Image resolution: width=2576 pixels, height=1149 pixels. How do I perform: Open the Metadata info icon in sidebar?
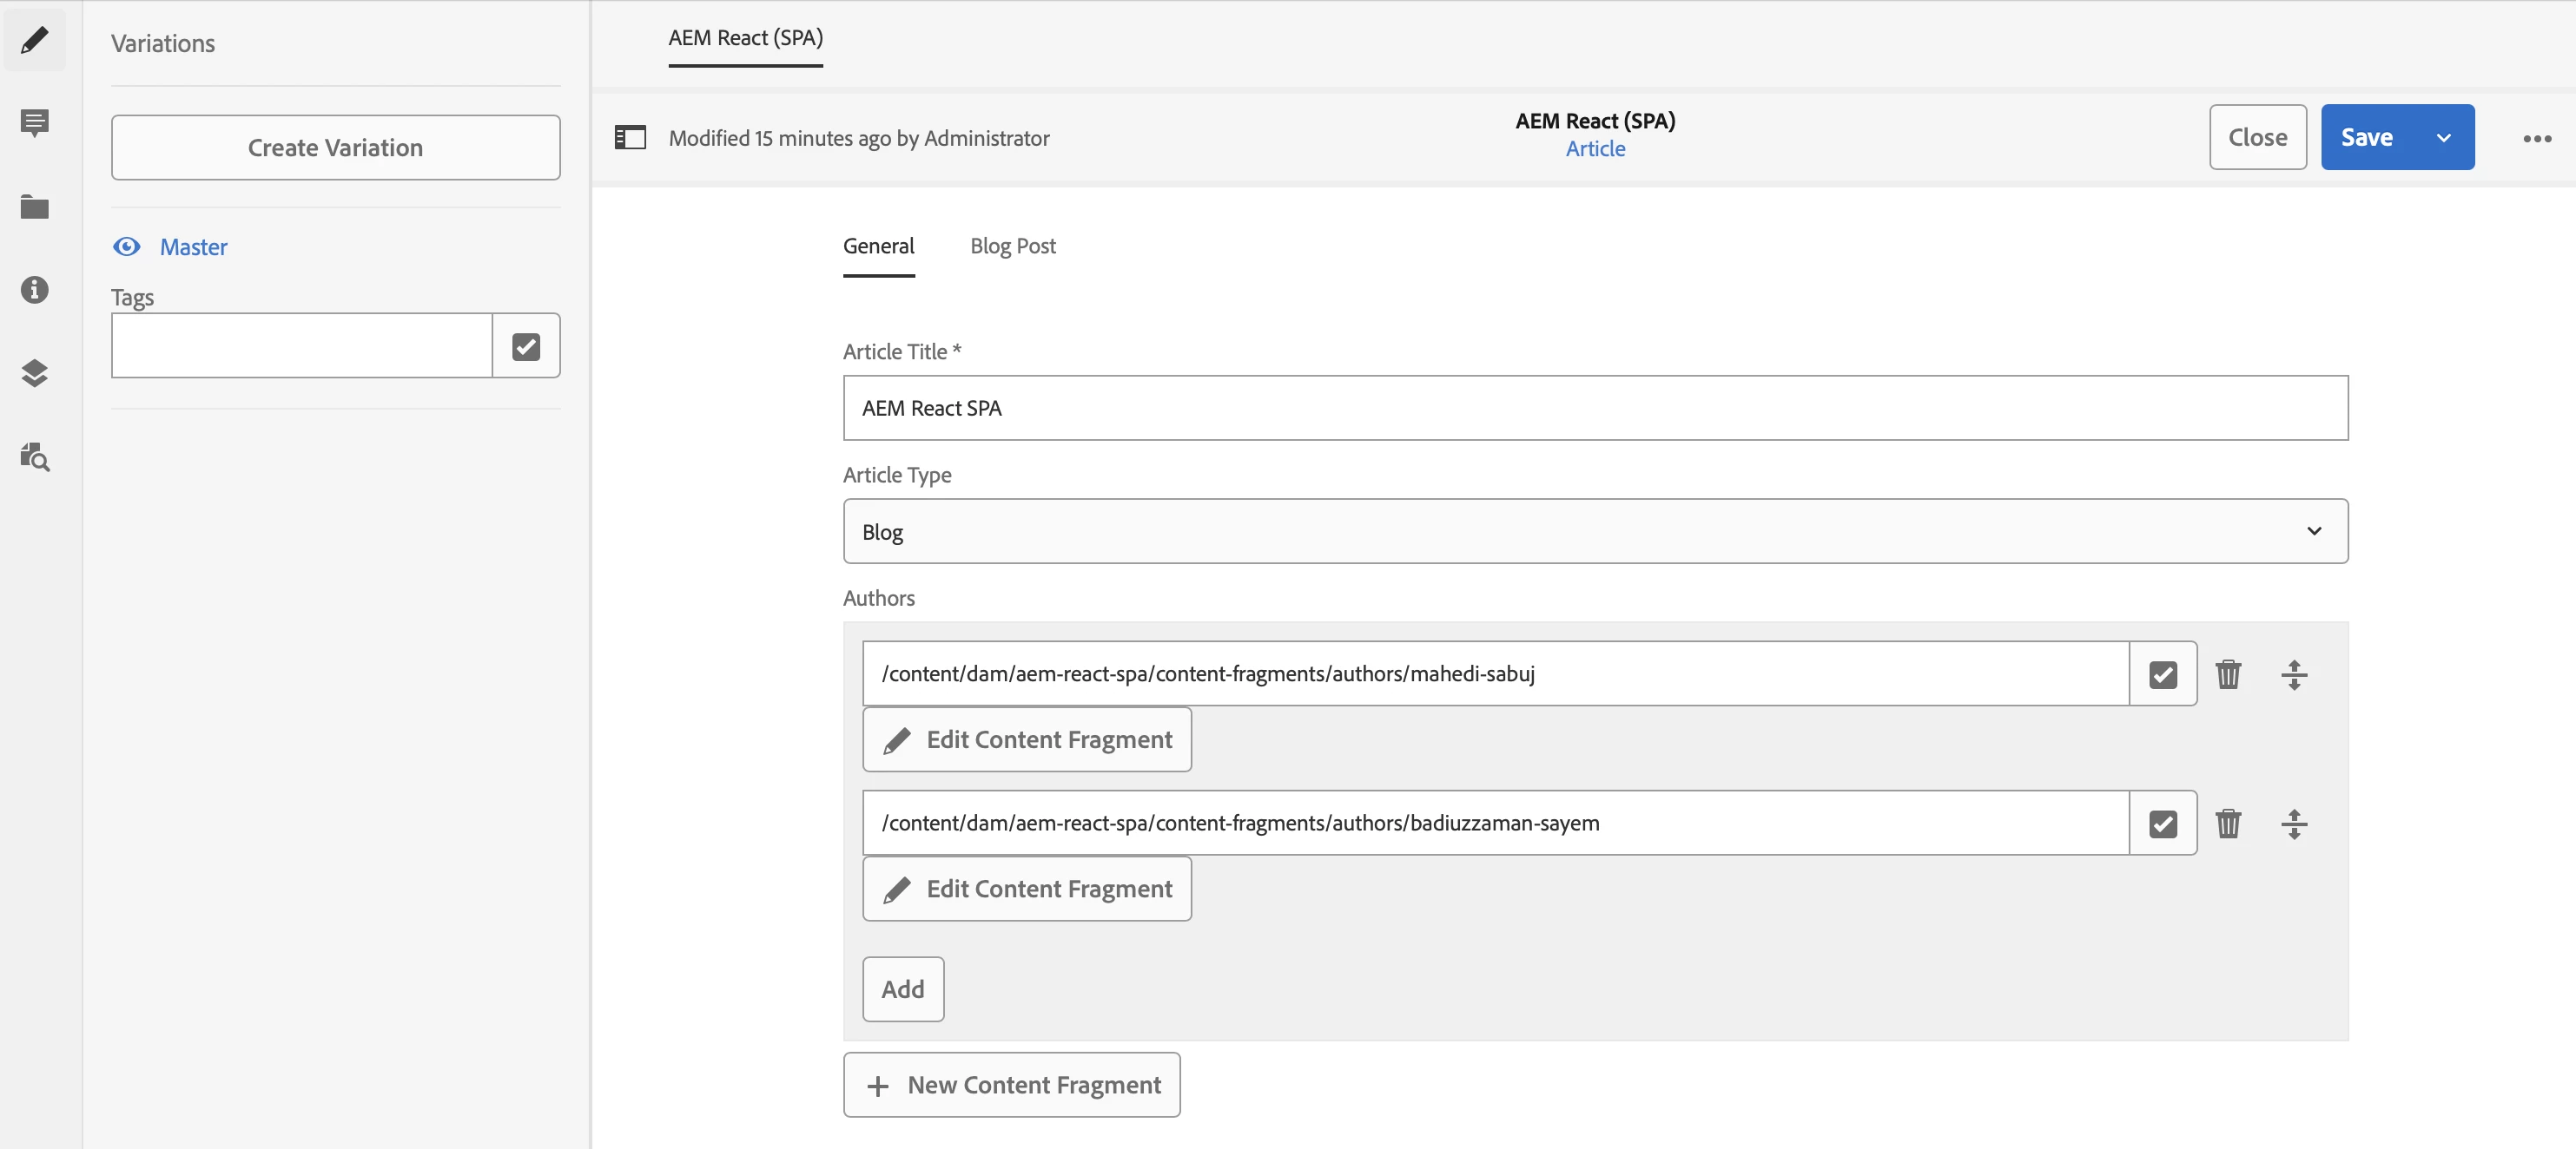(x=34, y=290)
